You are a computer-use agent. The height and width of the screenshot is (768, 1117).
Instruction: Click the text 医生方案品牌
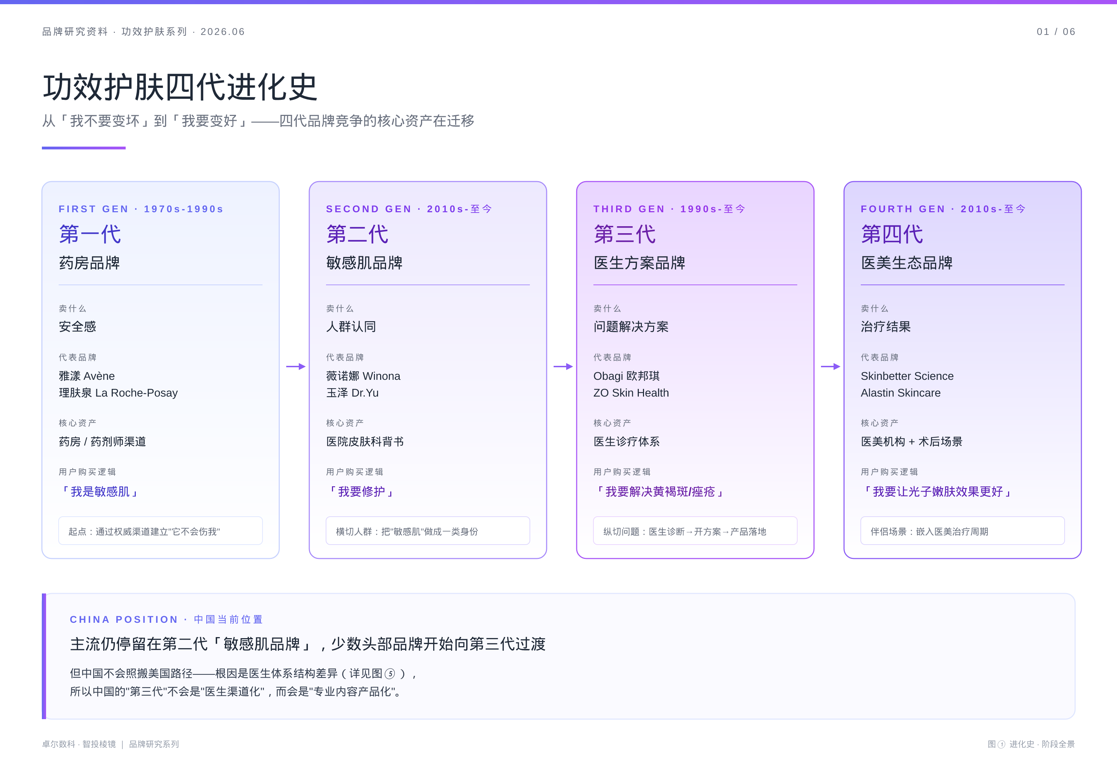(640, 263)
